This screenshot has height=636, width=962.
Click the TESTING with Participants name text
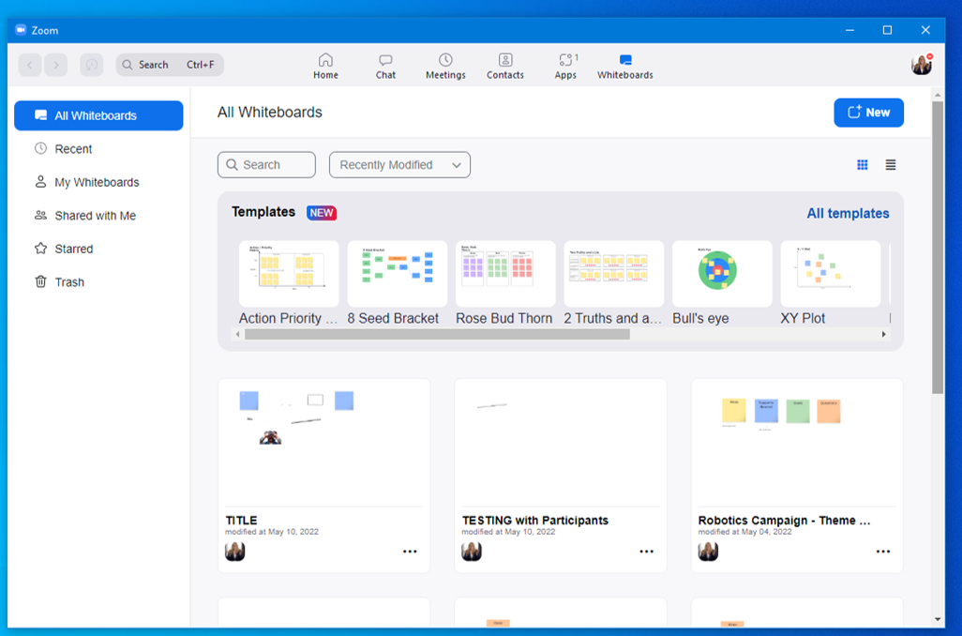coord(535,520)
